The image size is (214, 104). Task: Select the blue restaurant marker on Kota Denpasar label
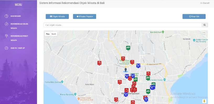pyautogui.click(x=126, y=95)
